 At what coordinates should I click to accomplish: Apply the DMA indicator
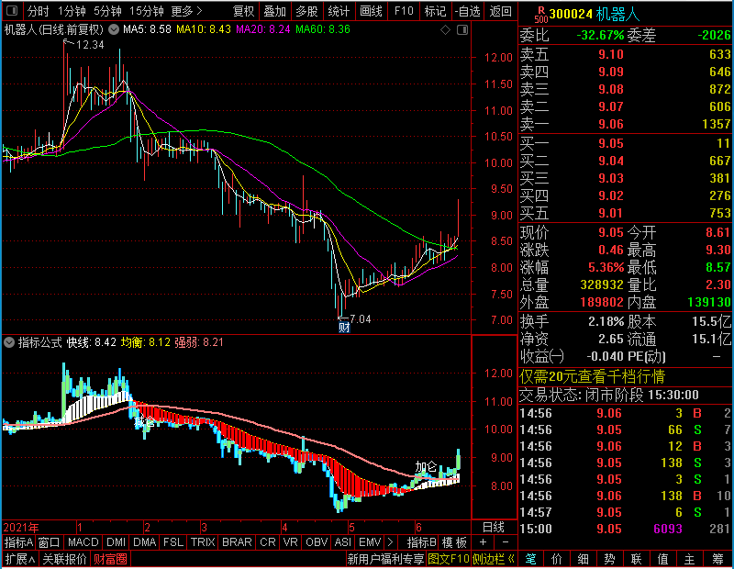point(144,542)
